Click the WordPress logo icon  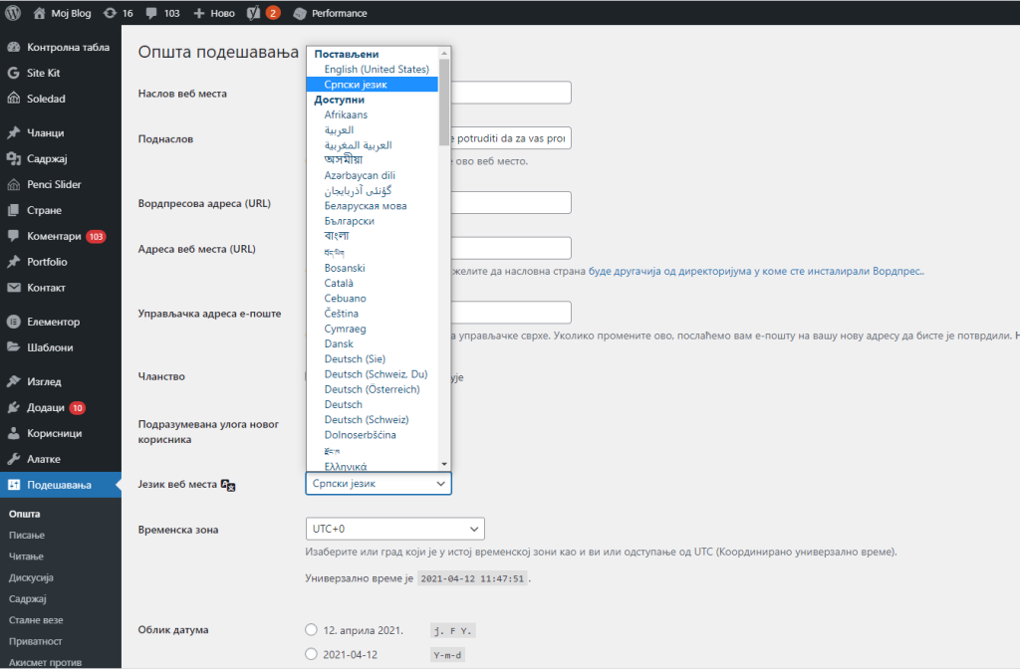pos(14,13)
